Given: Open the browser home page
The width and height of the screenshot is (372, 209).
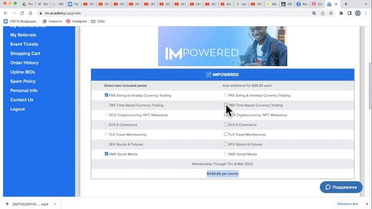Looking at the screenshot, I should point(30,13).
